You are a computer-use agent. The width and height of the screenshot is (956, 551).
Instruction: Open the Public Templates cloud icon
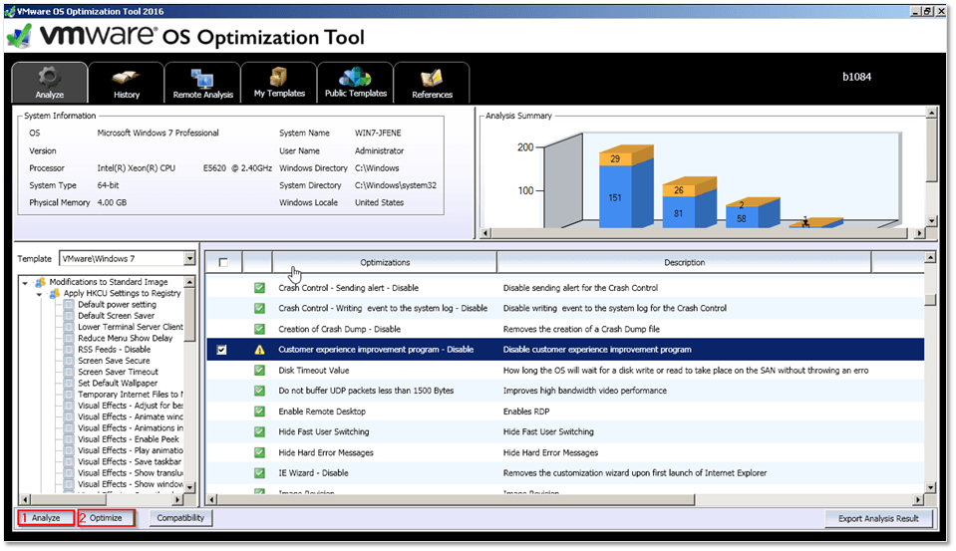tap(356, 77)
